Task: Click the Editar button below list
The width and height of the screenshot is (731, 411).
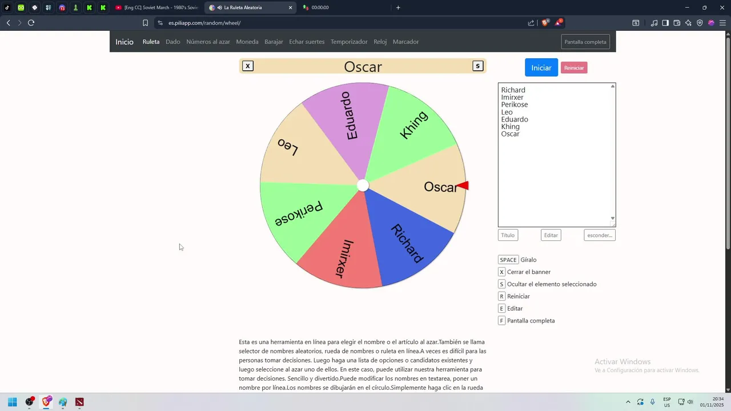Action: coord(551,235)
